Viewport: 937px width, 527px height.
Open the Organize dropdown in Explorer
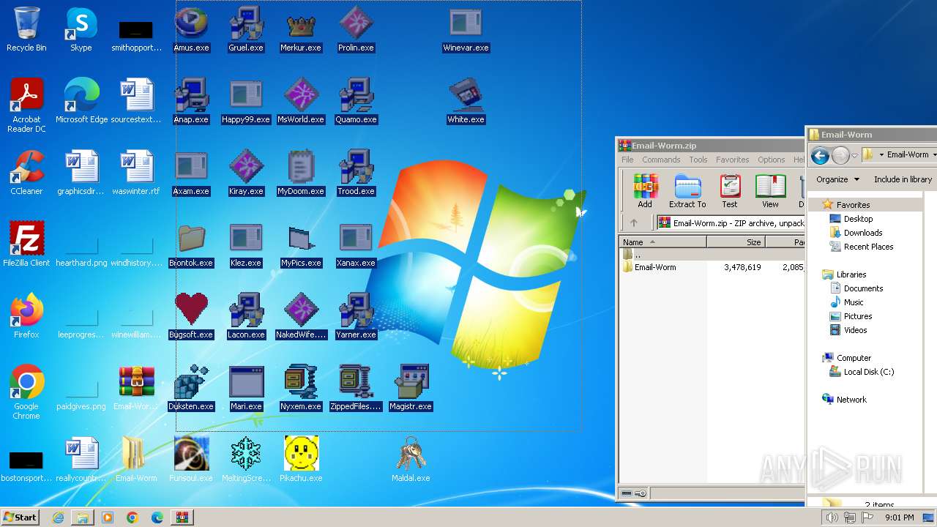point(837,179)
